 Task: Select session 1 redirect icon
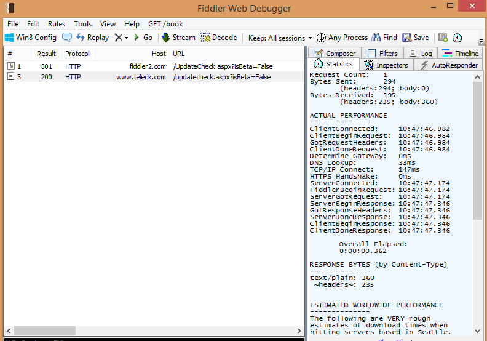[x=11, y=66]
